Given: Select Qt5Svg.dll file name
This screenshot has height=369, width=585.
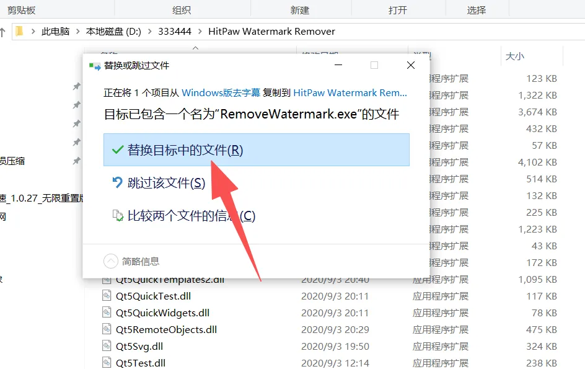Looking at the screenshot, I should [x=139, y=347].
